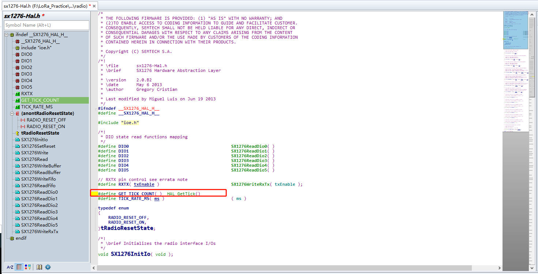
Task: Go to SX1276Read in symbol tree
Action: click(34, 159)
